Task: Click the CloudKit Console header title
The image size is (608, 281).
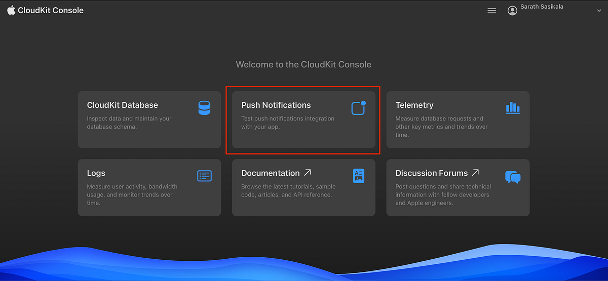Action: click(51, 10)
